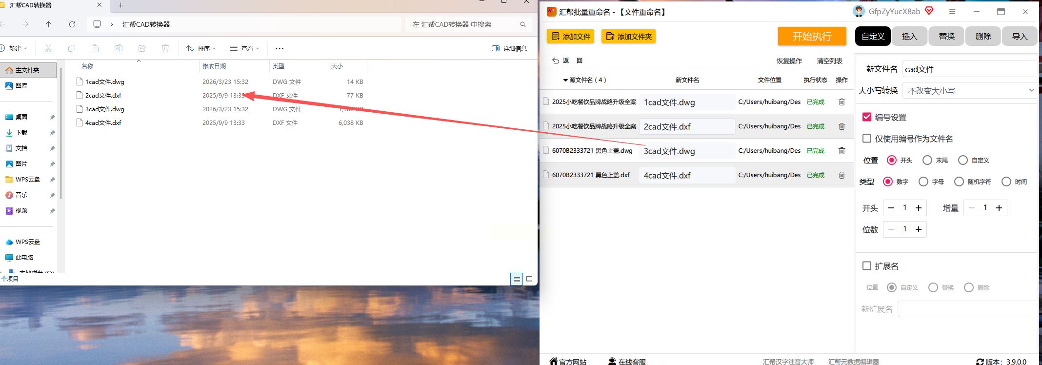Click the 添加文件夹 button
Screen dimensions: 1042x365
coord(628,37)
